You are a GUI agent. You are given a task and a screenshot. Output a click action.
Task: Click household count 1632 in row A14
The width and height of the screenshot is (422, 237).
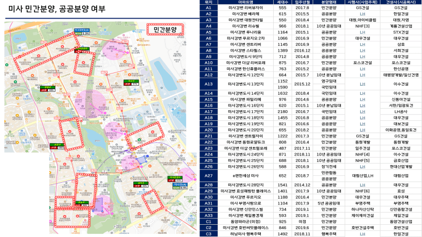(x=282, y=93)
